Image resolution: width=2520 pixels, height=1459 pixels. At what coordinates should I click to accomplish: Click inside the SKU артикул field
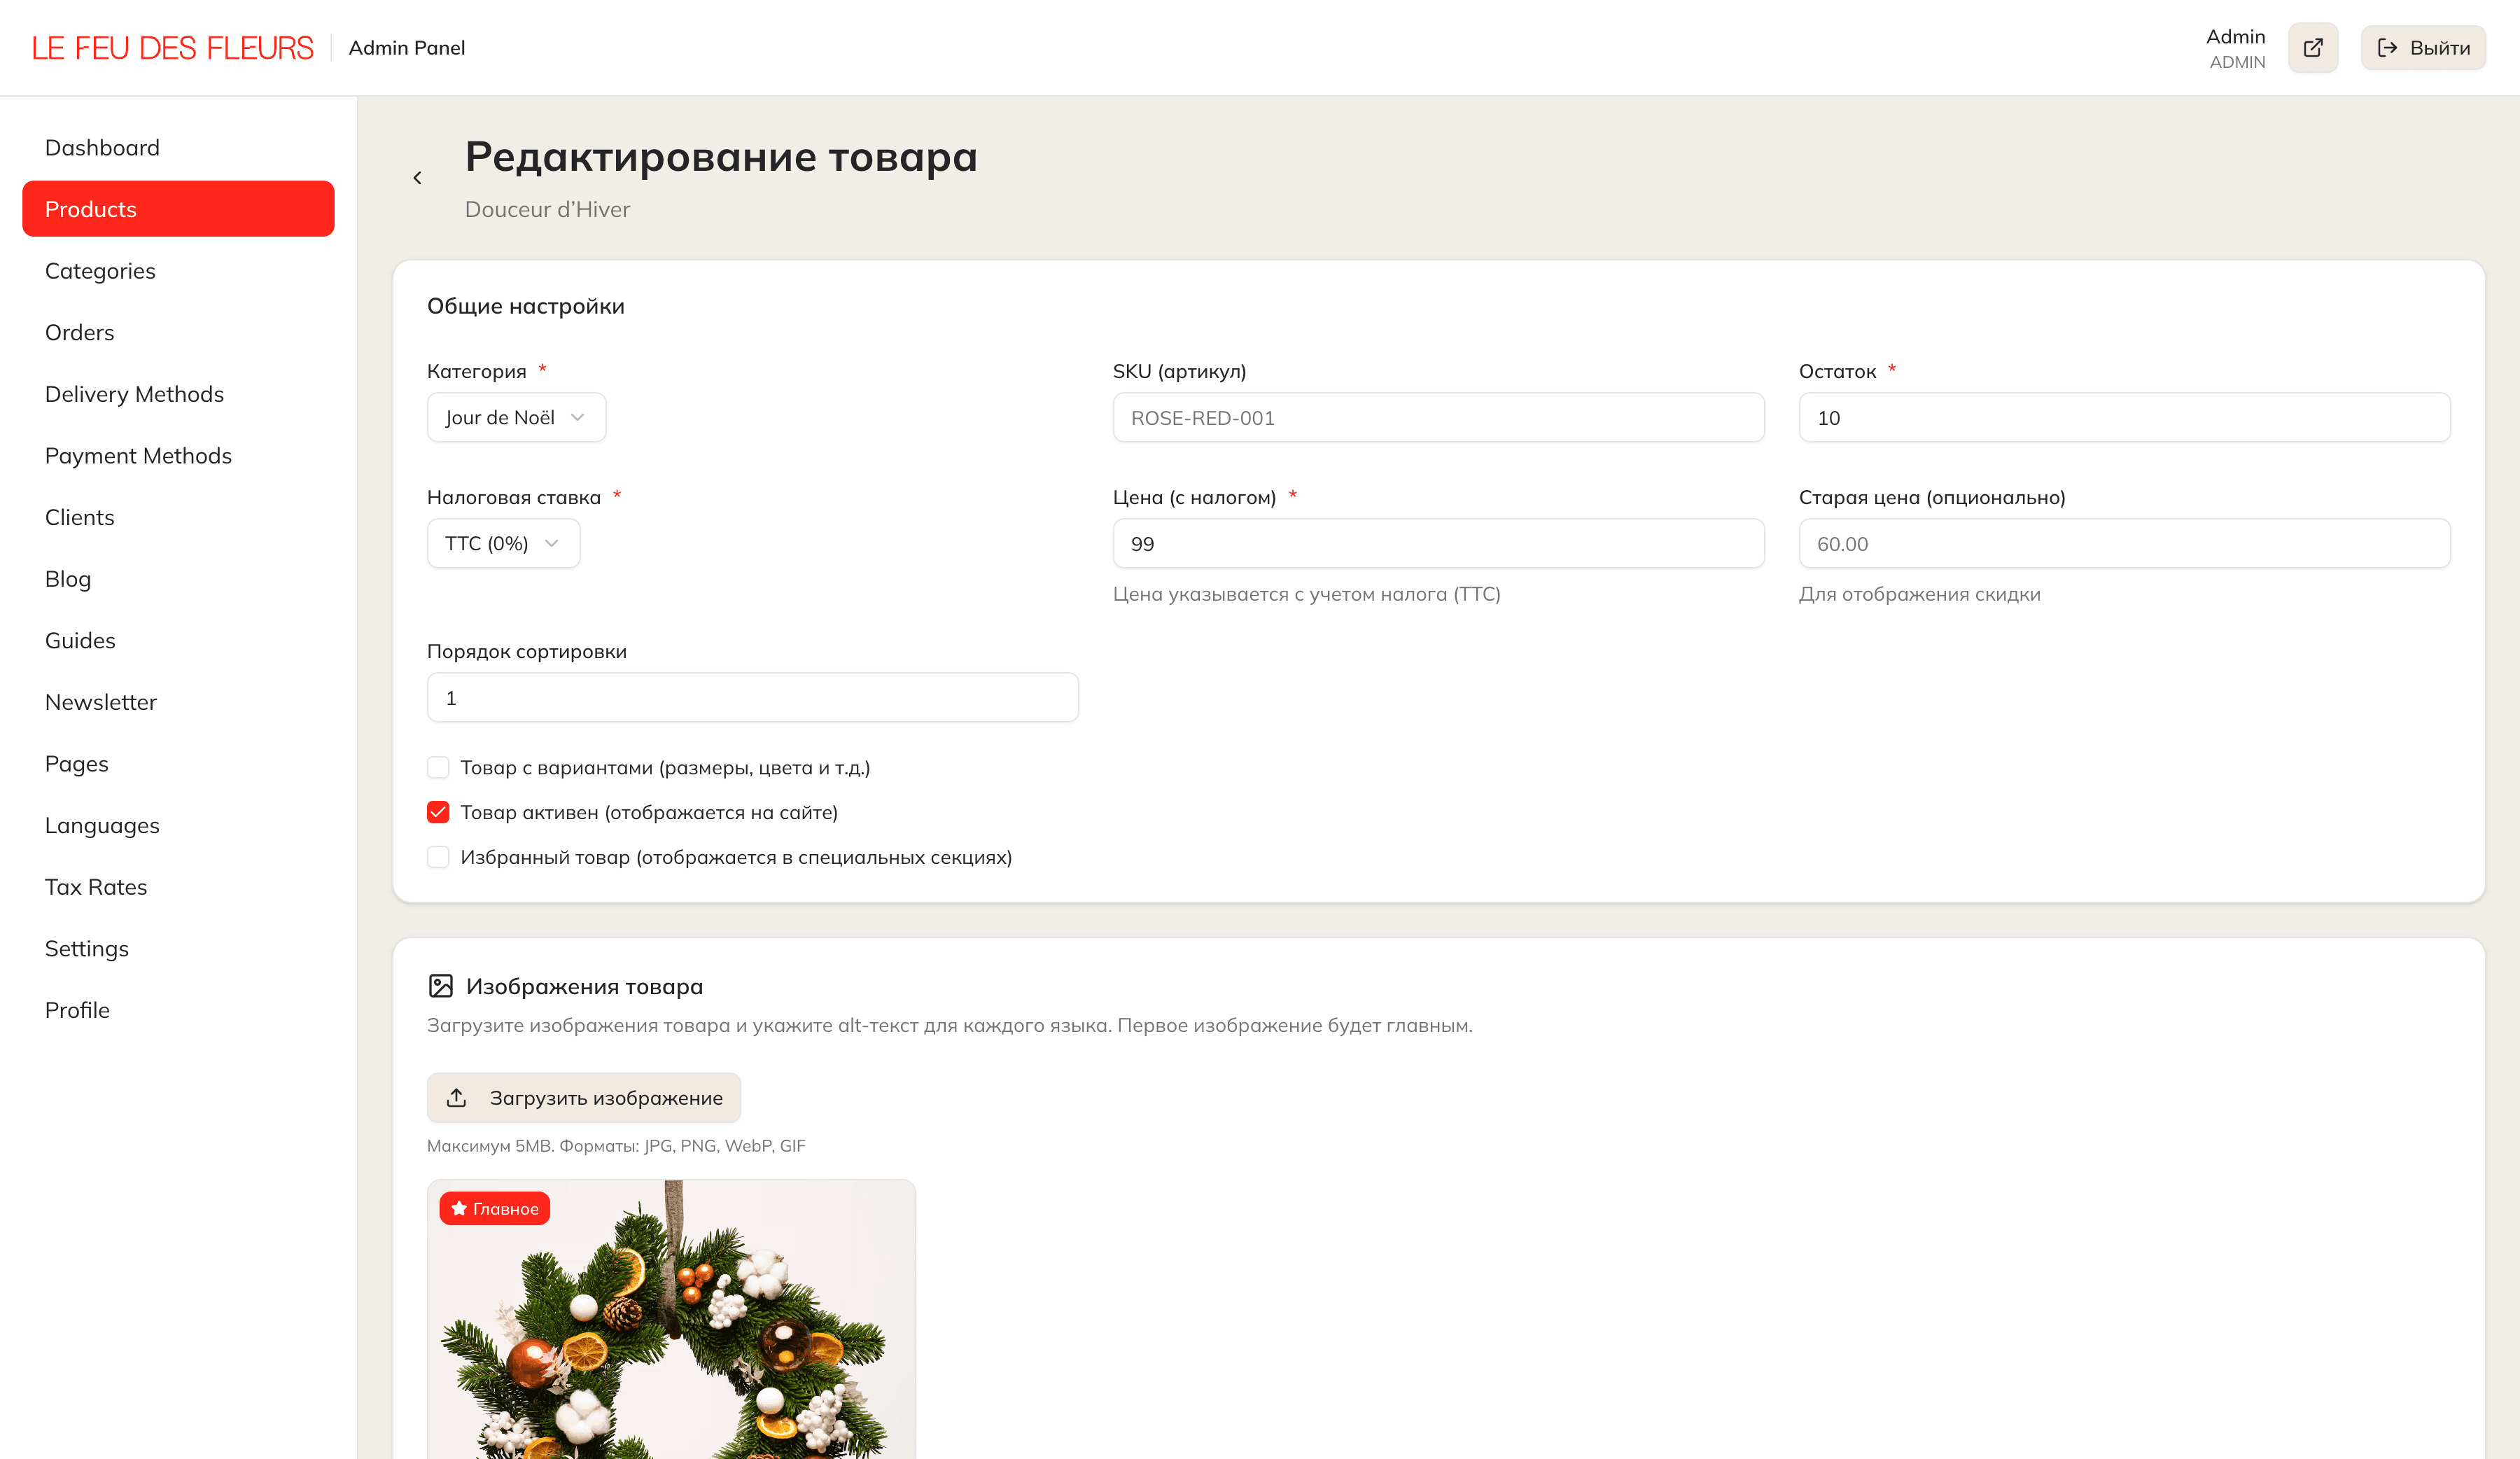pyautogui.click(x=1438, y=417)
